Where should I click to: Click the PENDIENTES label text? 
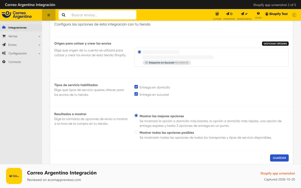pos(229,19)
